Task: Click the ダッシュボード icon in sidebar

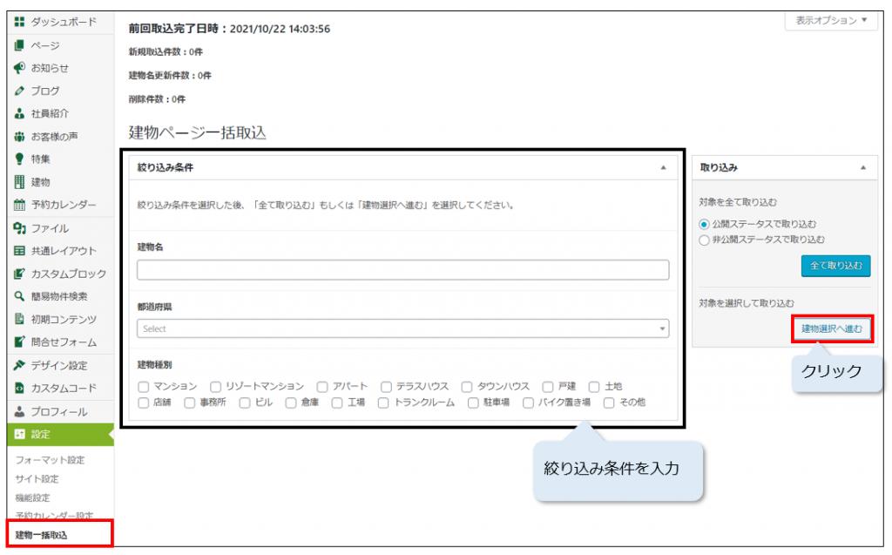Action: coord(19,22)
